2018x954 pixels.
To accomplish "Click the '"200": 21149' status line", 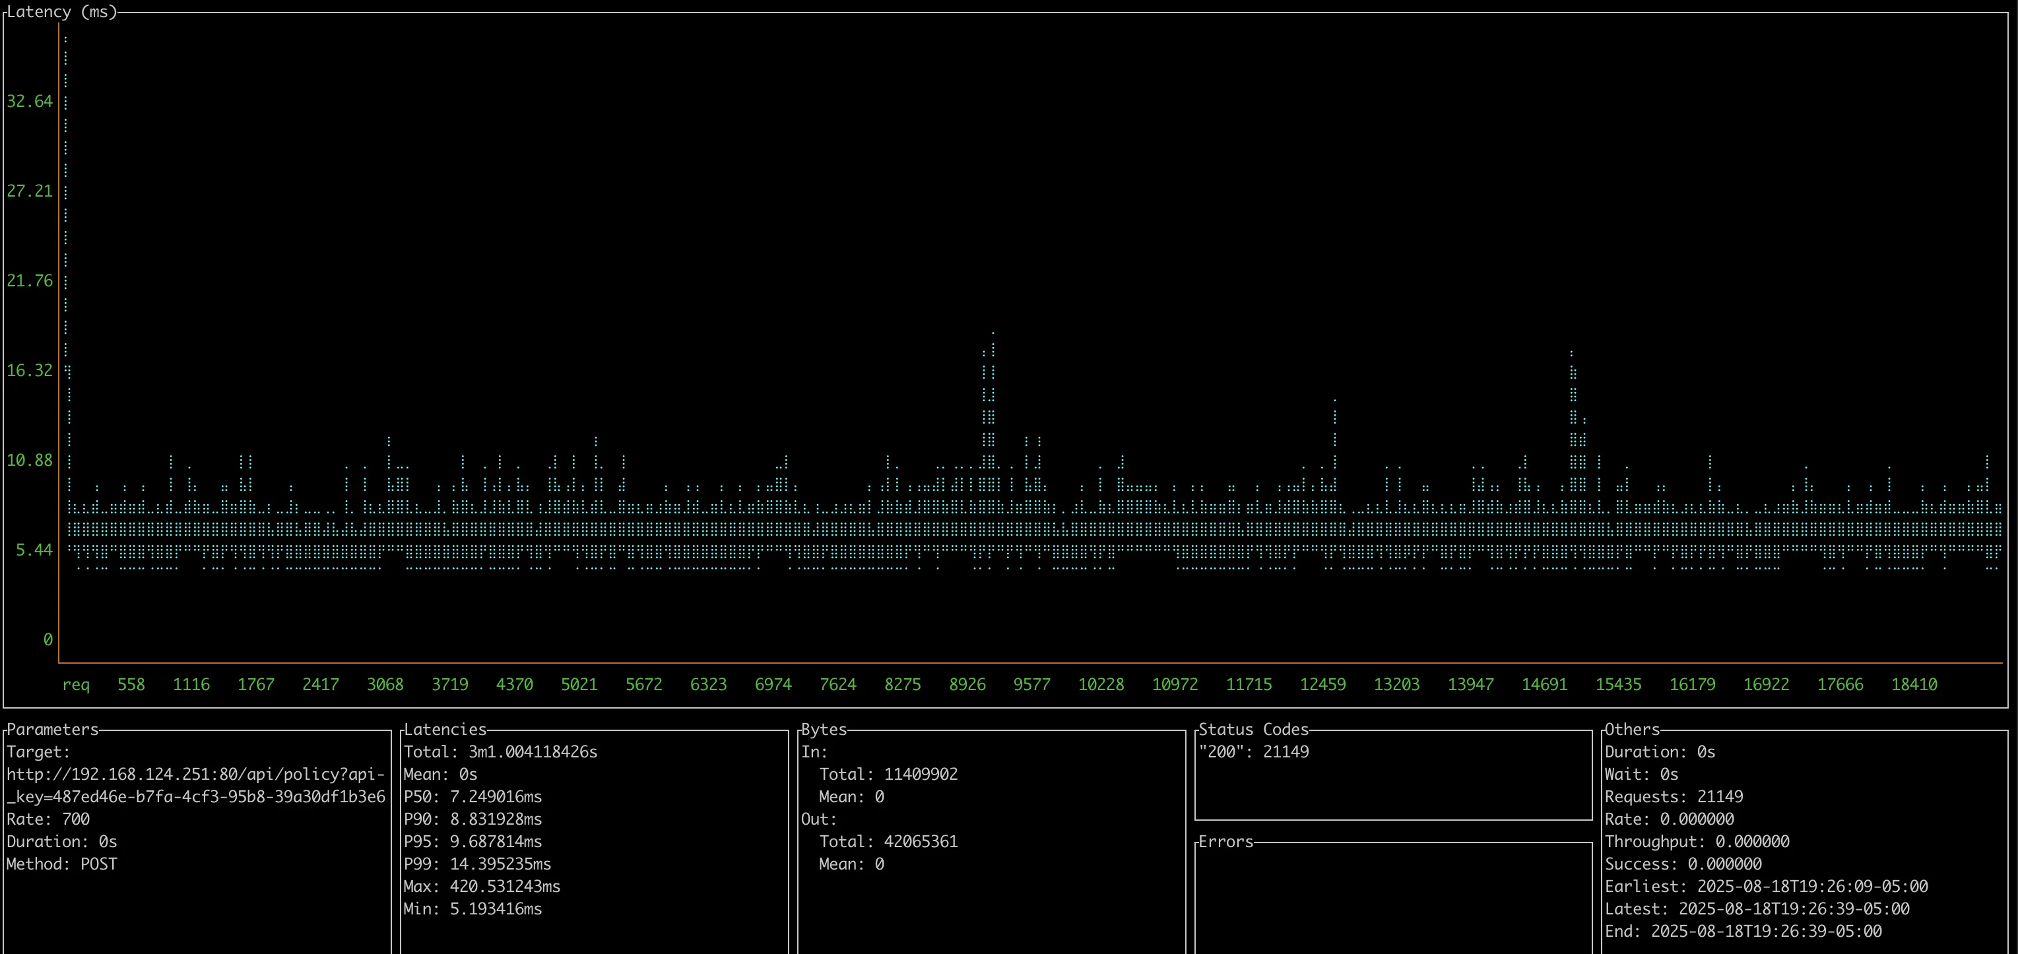I will pyautogui.click(x=1253, y=753).
